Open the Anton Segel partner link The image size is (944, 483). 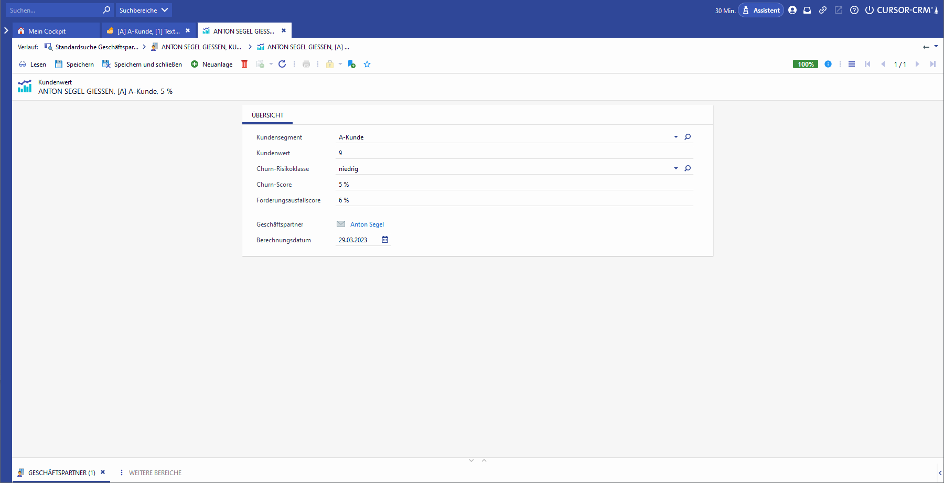(x=367, y=224)
